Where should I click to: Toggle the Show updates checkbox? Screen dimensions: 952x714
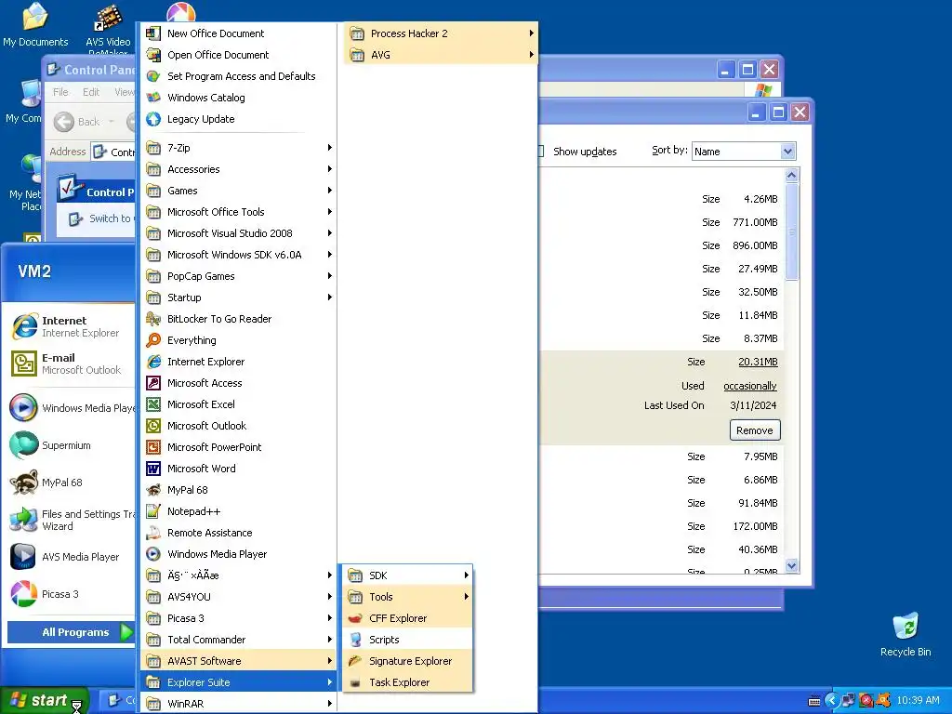(x=540, y=152)
